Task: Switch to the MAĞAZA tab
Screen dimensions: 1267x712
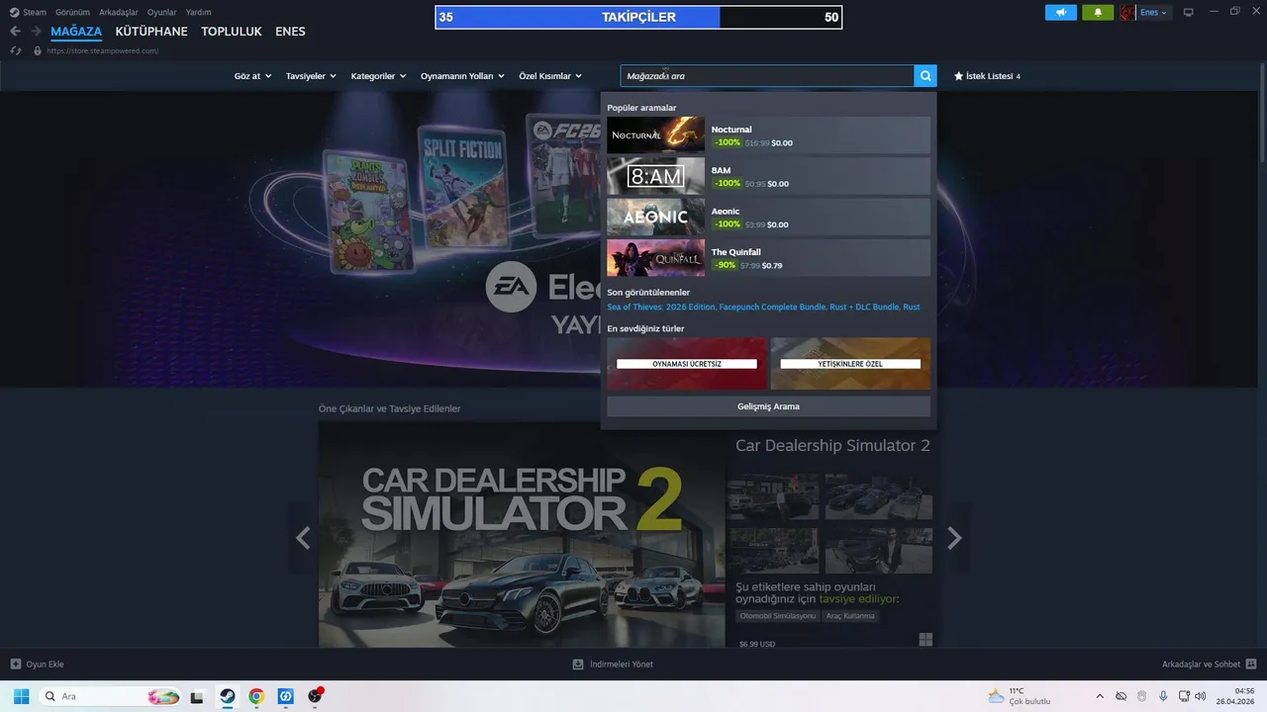Action: pyautogui.click(x=76, y=32)
